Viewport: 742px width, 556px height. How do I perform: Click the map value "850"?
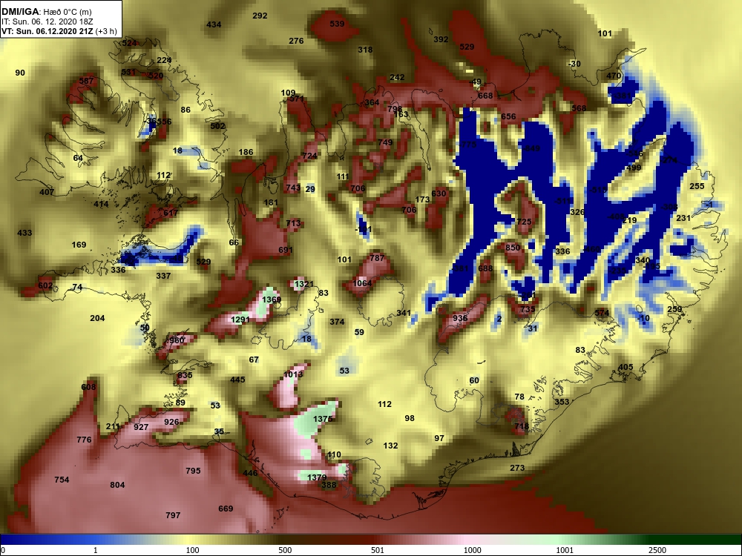tap(513, 248)
